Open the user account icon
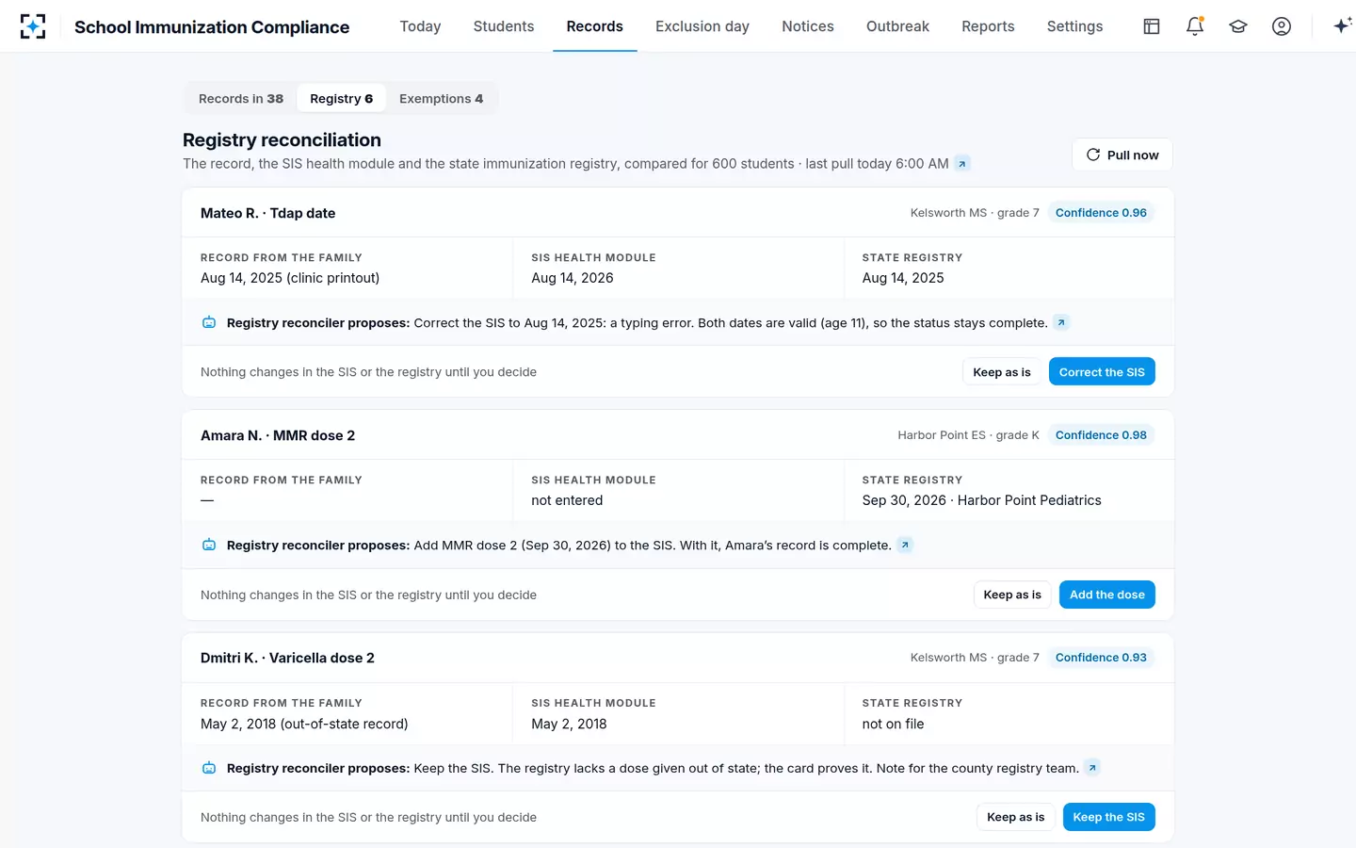Image resolution: width=1356 pixels, height=848 pixels. pos(1282,26)
